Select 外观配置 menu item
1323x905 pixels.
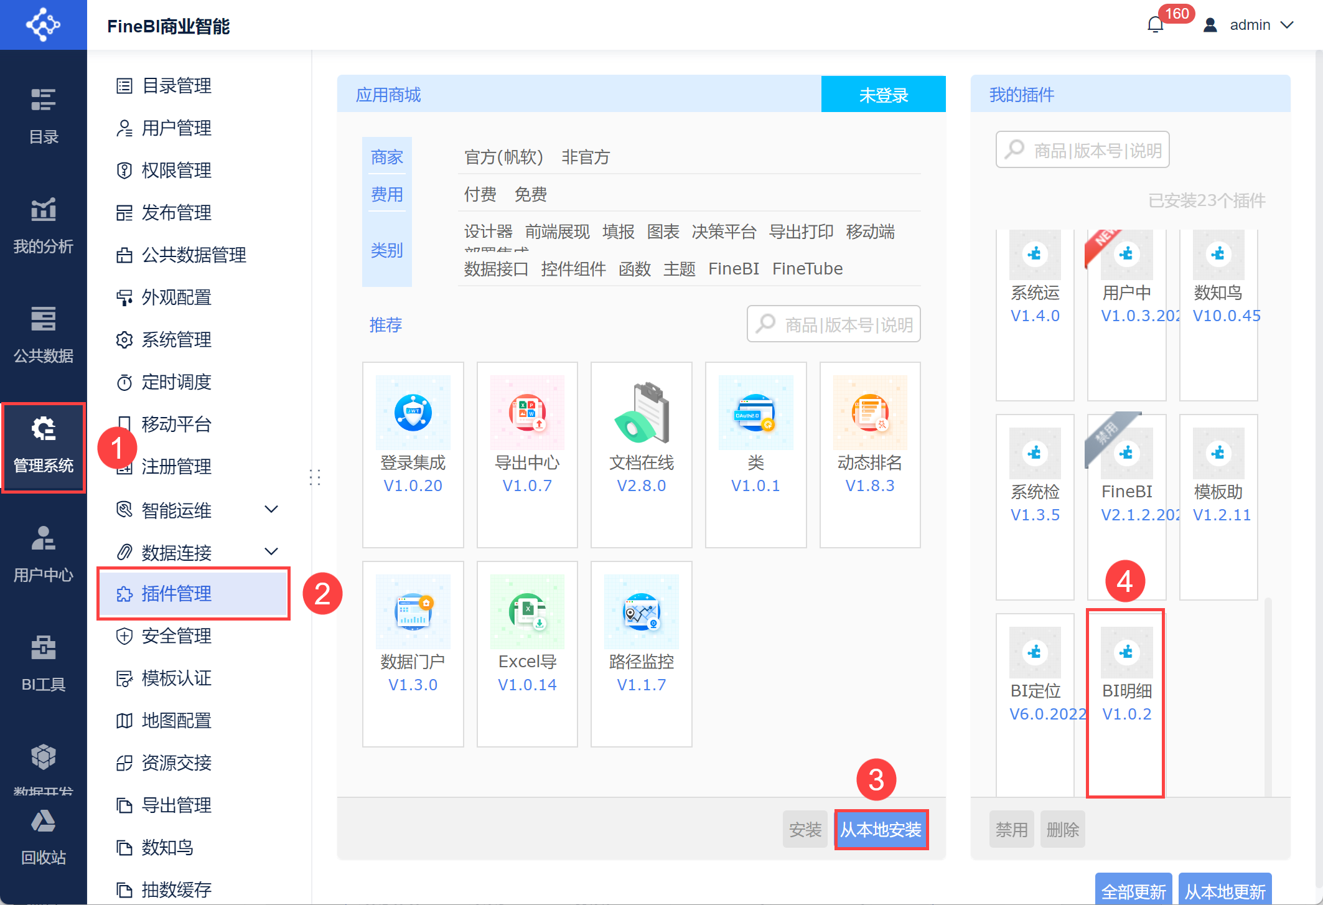click(x=164, y=298)
